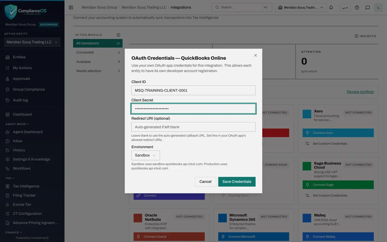Image resolution: width=387 pixels, height=242 pixels.
Task: Open Group Compliance page
Action: tap(29, 90)
